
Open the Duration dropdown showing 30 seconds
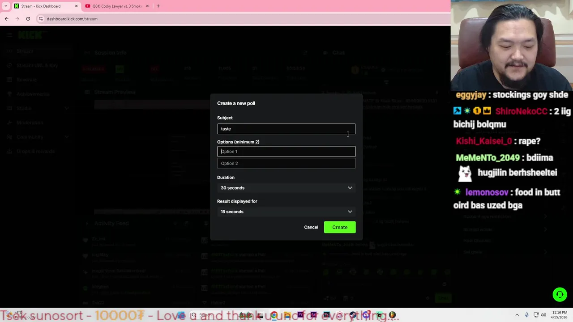[286, 188]
